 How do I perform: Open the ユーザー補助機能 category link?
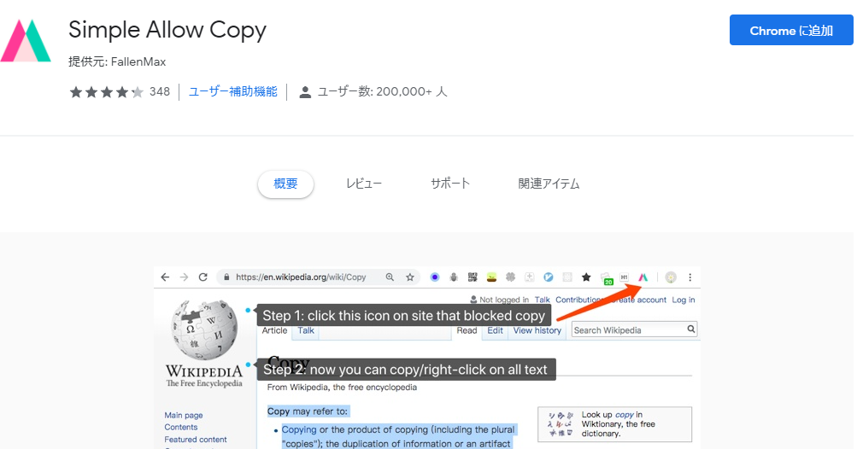coord(232,91)
